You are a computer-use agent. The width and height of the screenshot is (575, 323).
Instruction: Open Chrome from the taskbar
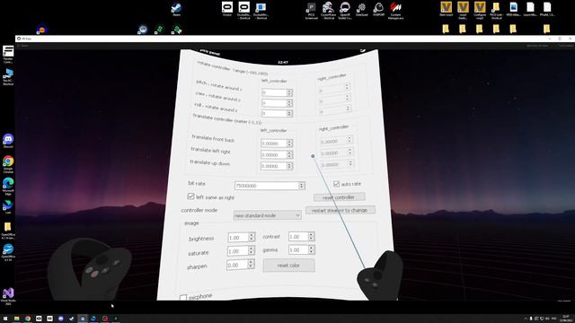point(28,319)
